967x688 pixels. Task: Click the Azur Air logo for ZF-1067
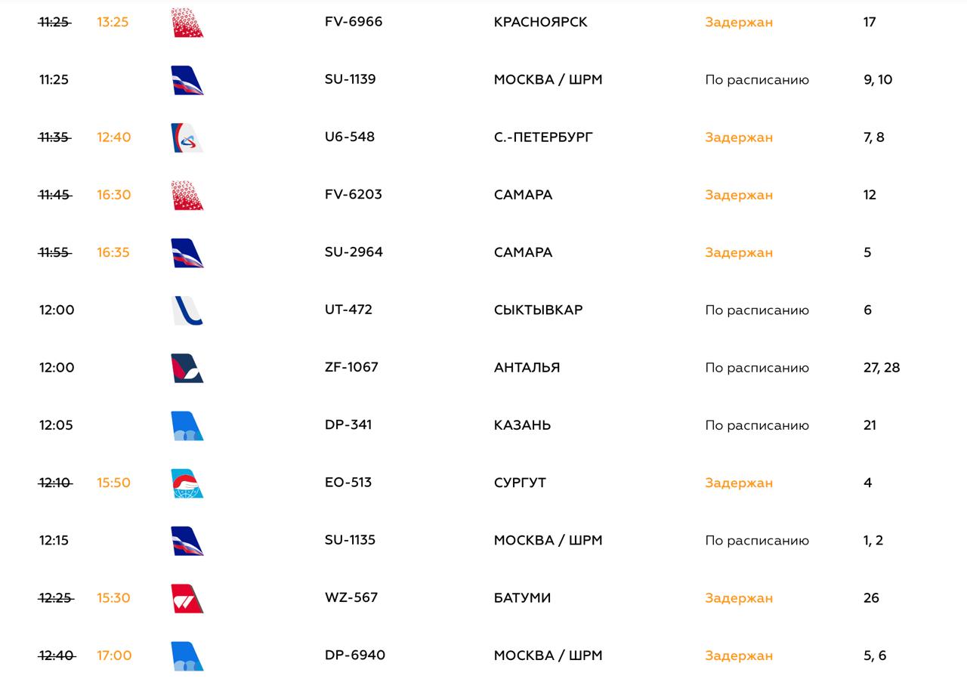(x=187, y=368)
